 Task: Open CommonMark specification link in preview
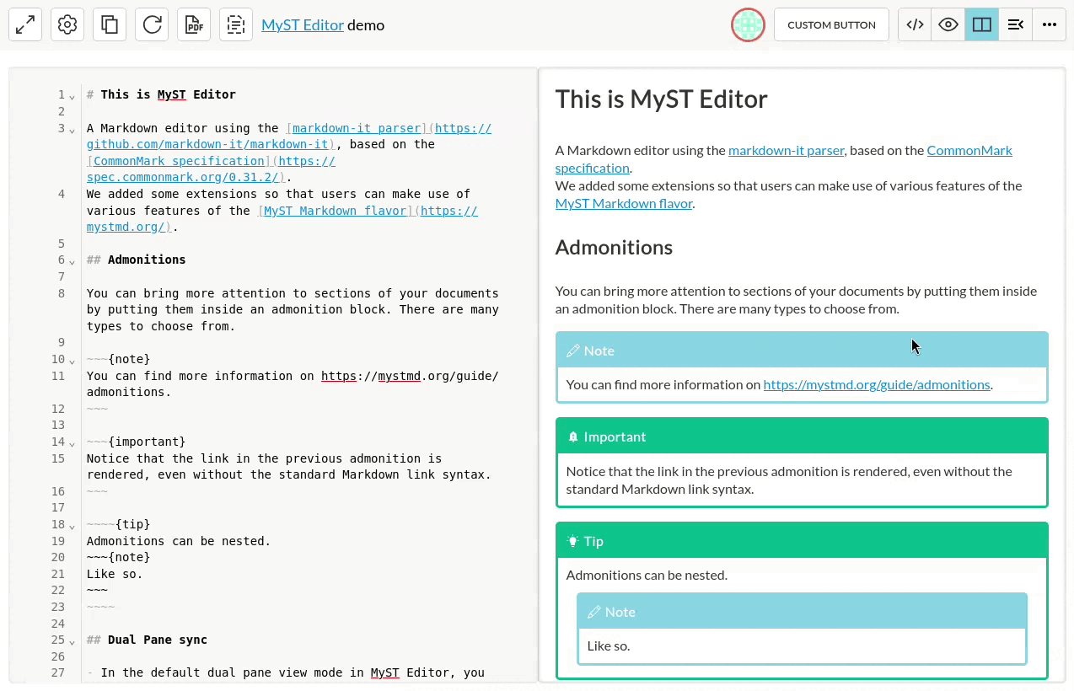coord(969,150)
